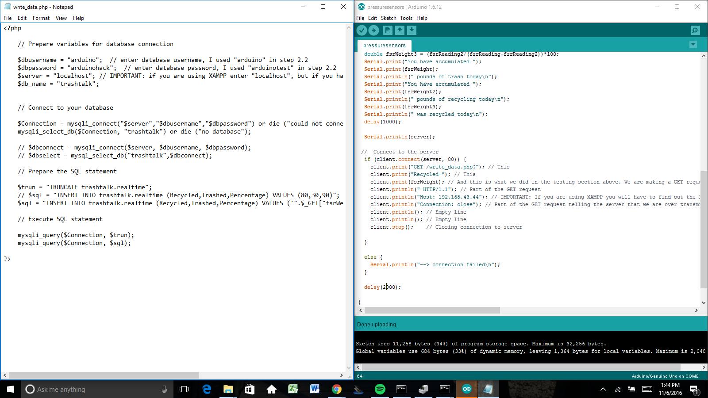Viewport: 708px width, 398px height.
Task: Click the Verify checkmark button in Arduino
Action: click(x=362, y=30)
